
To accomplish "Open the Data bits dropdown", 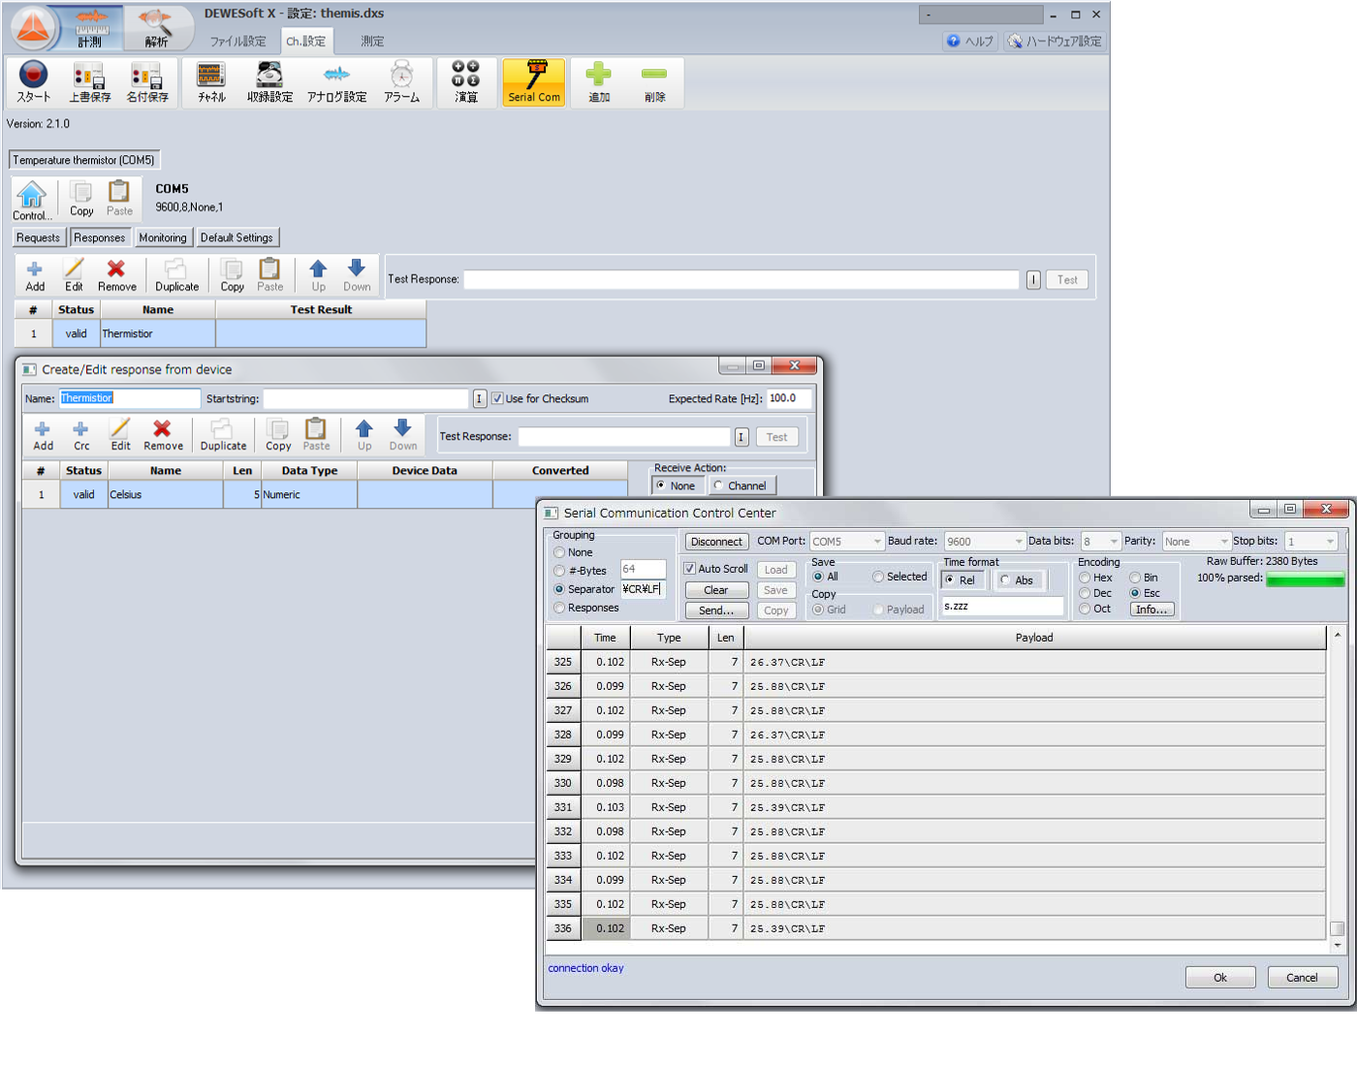I will coord(1100,541).
